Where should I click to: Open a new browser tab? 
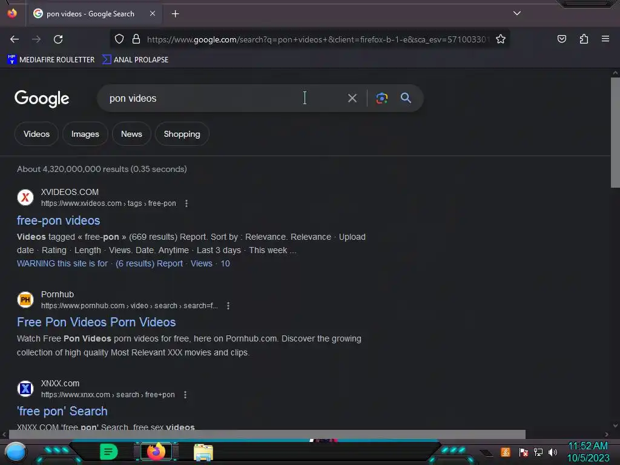tap(175, 14)
